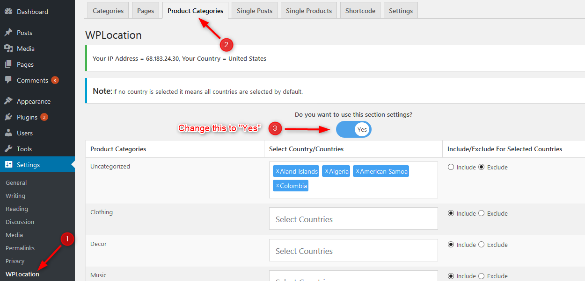This screenshot has height=281, width=585.
Task: Set the Decor category to Include
Action: [451, 245]
